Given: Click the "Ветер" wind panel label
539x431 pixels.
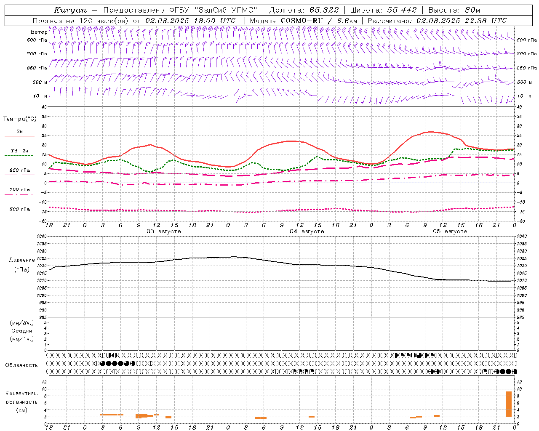Looking at the screenshot, I should pyautogui.click(x=39, y=32).
